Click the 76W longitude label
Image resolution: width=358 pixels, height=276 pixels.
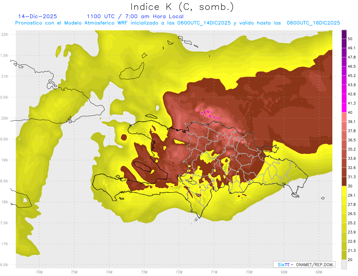[x=39, y=272]
